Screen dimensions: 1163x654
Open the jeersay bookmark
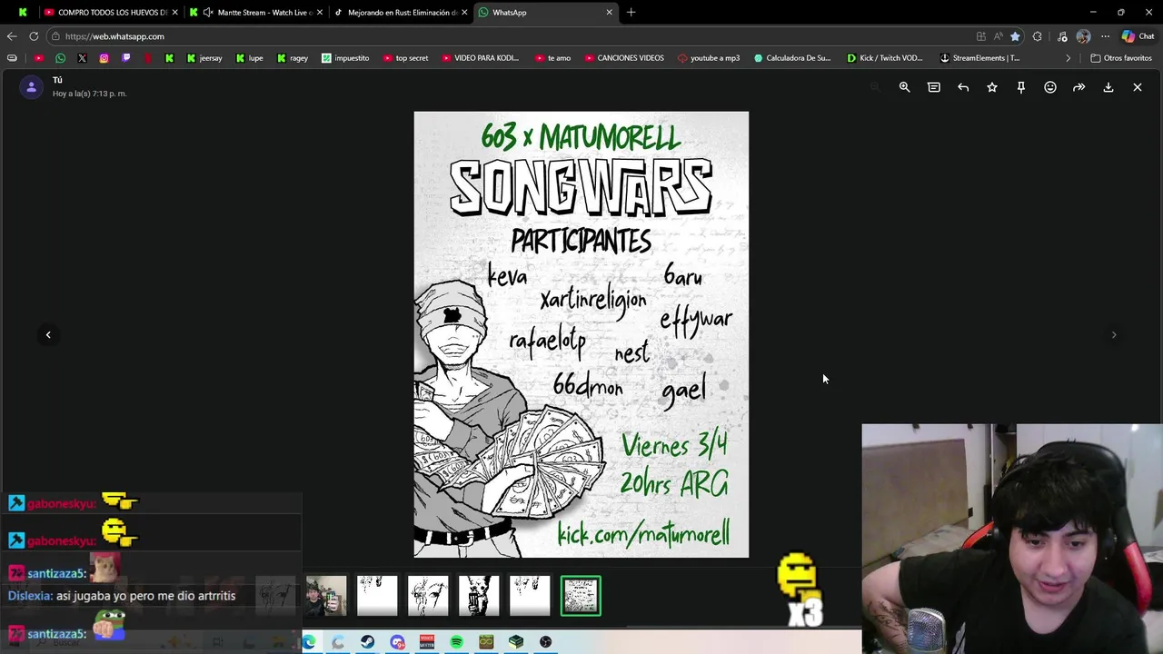pos(204,58)
